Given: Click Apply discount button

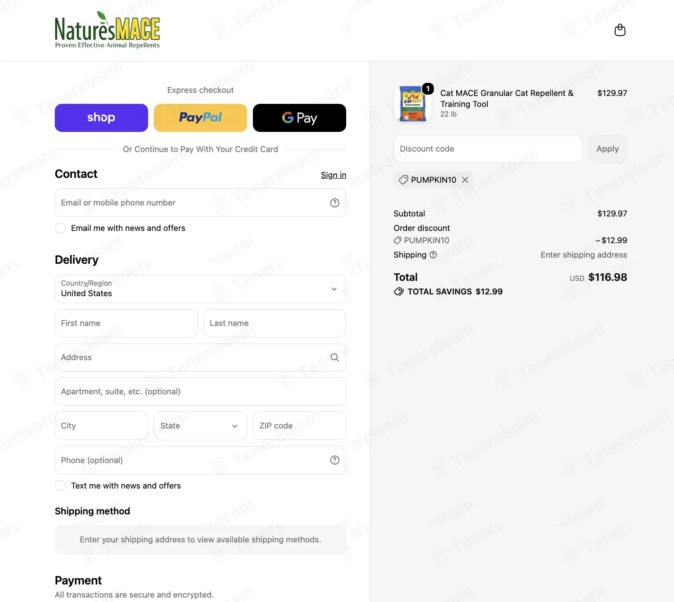Looking at the screenshot, I should [x=607, y=149].
